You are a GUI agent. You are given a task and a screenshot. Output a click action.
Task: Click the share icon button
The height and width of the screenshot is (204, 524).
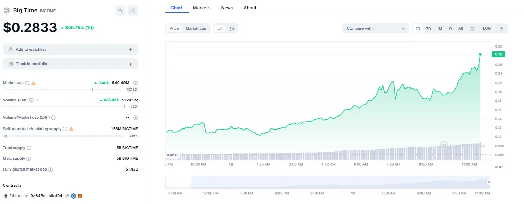point(133,11)
